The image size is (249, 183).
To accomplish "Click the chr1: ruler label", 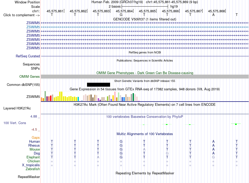I will [36, 11].
